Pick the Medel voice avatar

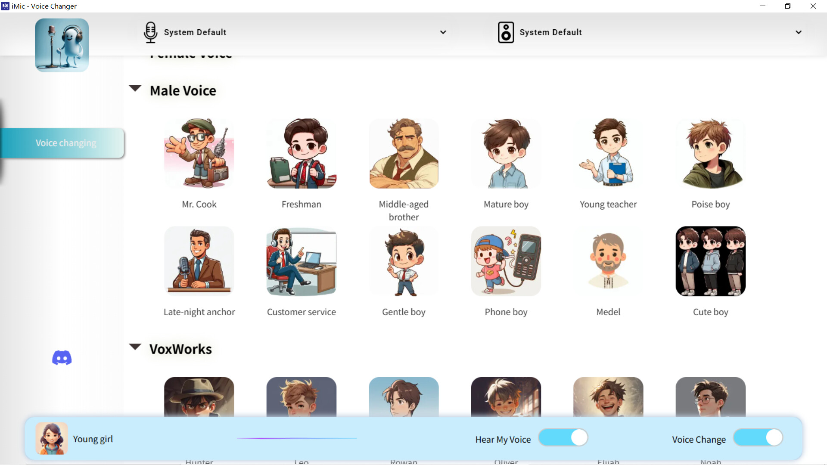(x=608, y=261)
